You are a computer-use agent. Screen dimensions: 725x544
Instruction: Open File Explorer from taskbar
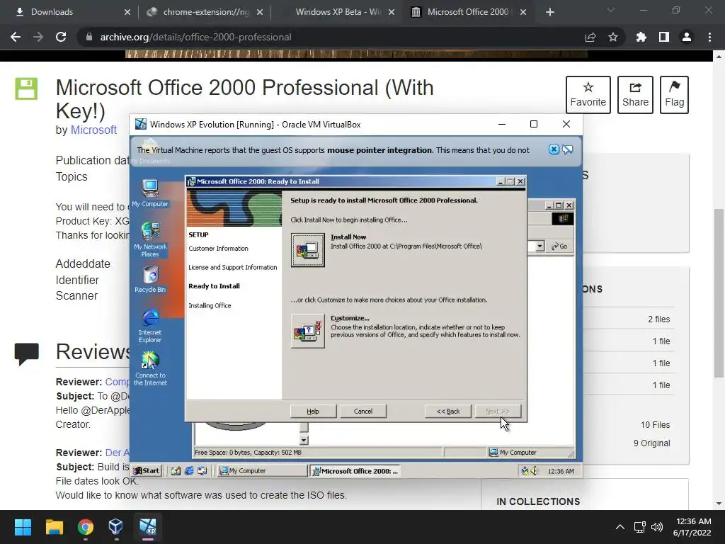pos(54,527)
